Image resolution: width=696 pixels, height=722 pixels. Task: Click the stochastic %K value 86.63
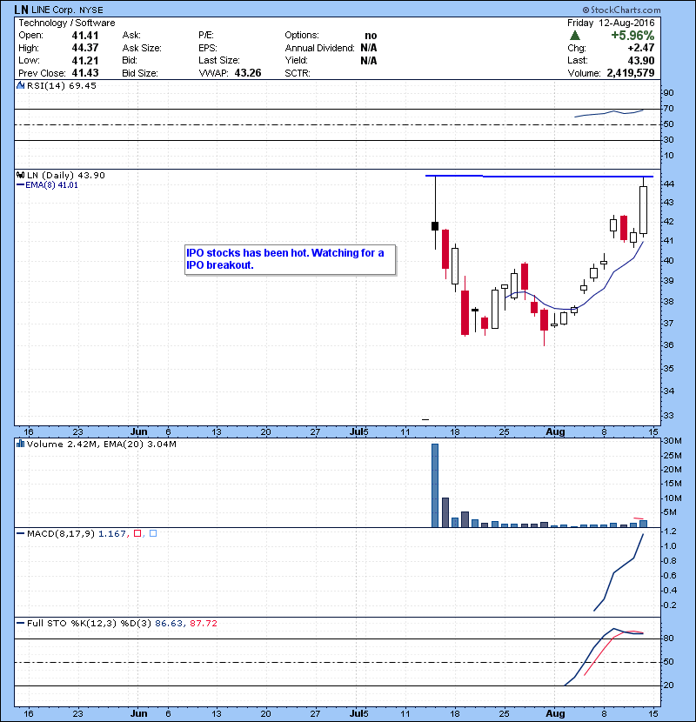(x=168, y=623)
